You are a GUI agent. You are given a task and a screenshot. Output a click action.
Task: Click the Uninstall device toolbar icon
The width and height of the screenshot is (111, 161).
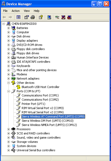coord(63,17)
